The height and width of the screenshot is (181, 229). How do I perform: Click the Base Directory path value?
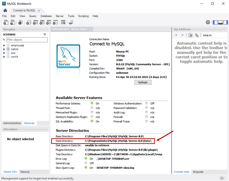pos(114,136)
